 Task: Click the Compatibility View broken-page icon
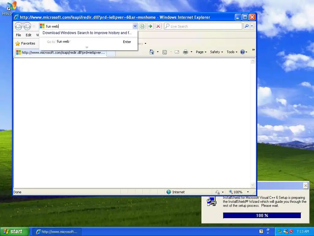pyautogui.click(x=142, y=26)
